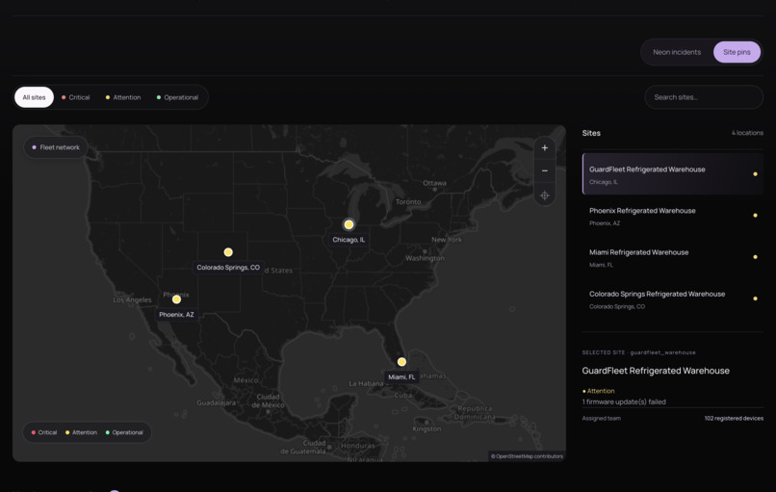Click the selected site heading GuardFleet Refrigerated Warehouse

(x=656, y=371)
